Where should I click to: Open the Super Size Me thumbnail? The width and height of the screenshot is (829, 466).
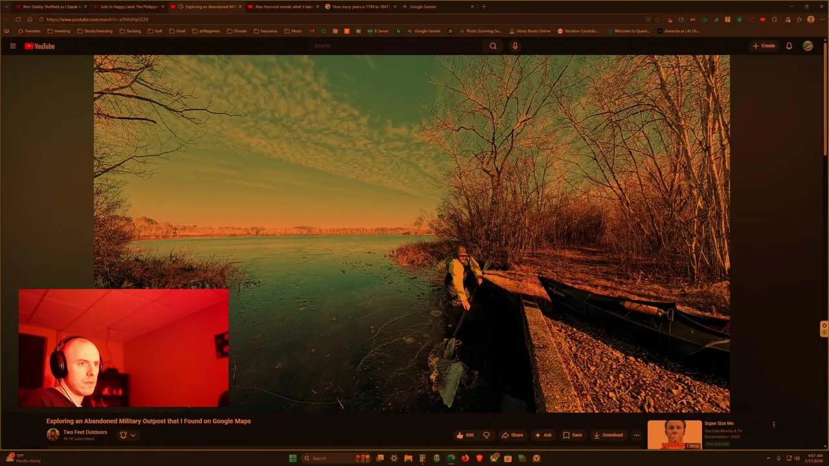coord(674,434)
